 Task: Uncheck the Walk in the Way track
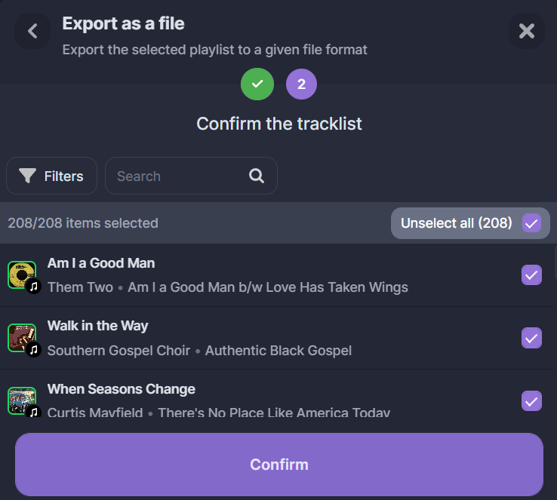(x=531, y=338)
